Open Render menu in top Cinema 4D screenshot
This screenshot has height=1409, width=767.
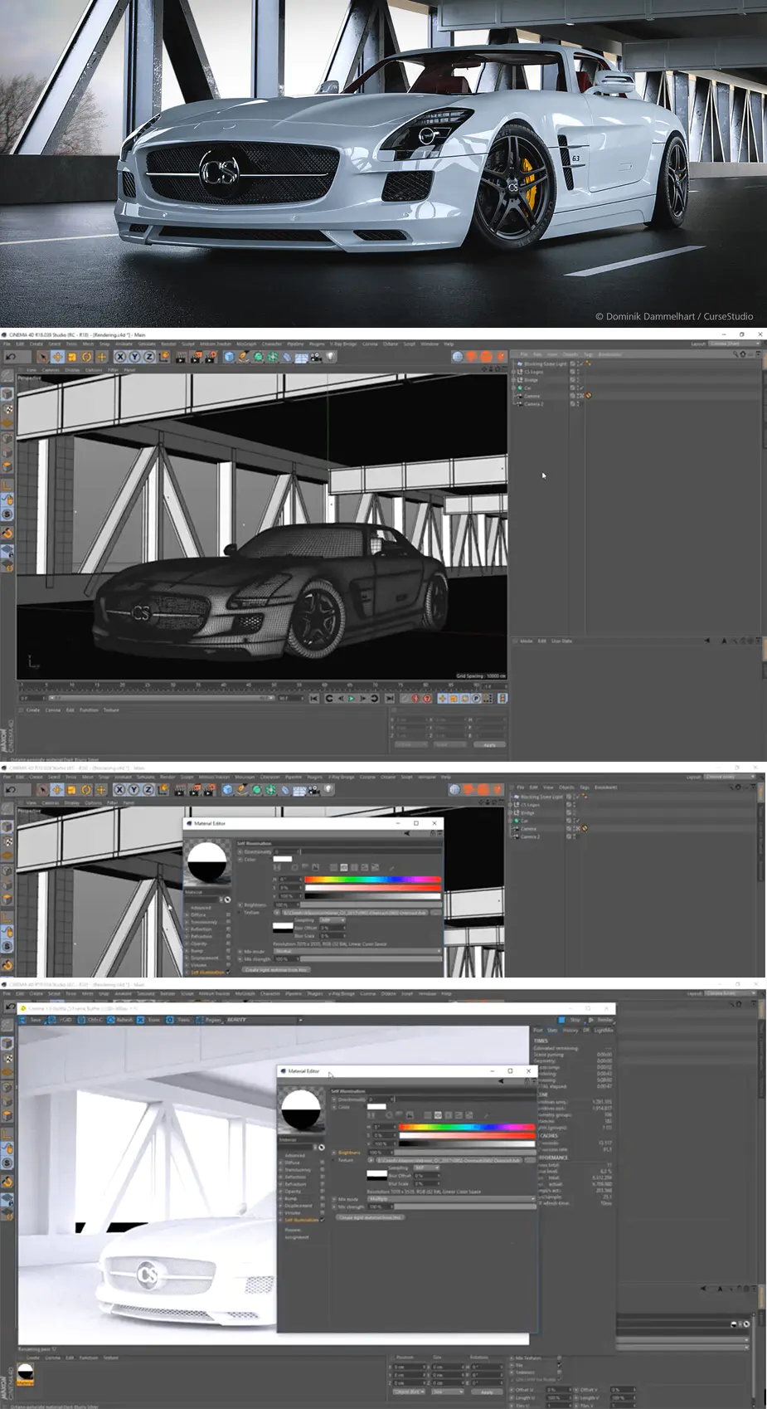(168, 344)
